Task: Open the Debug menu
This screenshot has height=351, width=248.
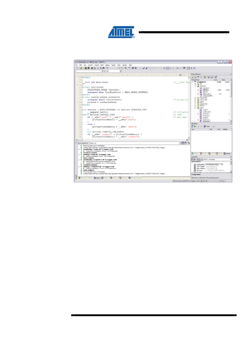Action: (107, 65)
